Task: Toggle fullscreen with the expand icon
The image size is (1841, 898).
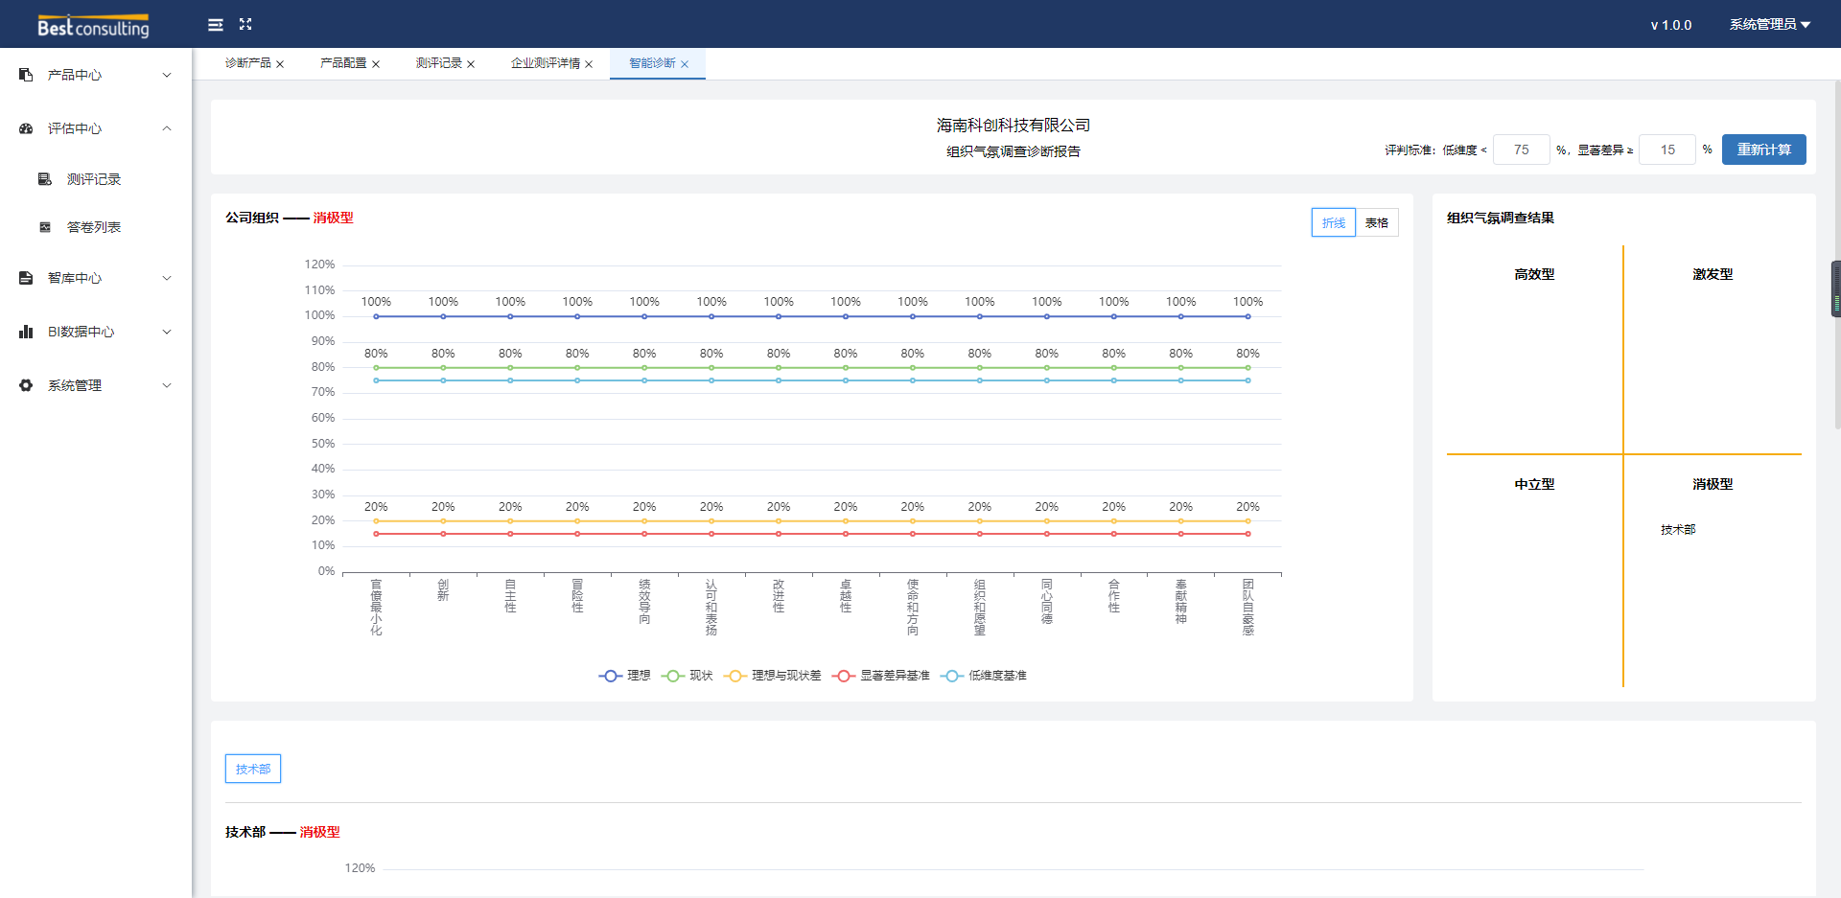Action: coord(245,24)
